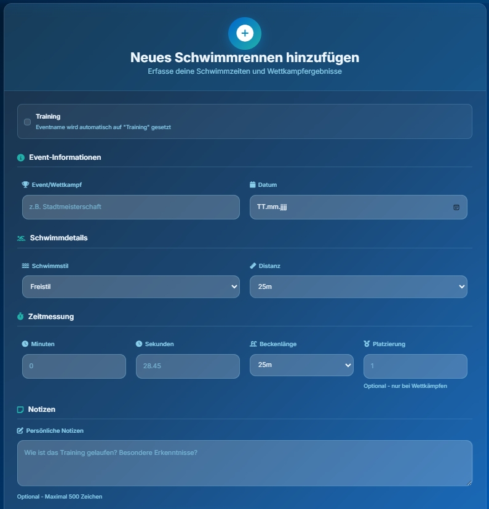Click into the Minuten input field
489x509 pixels.
74,366
